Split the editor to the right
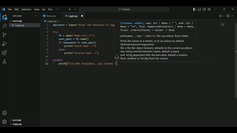Image resolution: width=237 pixels, height=133 pixels. [x=228, y=16]
